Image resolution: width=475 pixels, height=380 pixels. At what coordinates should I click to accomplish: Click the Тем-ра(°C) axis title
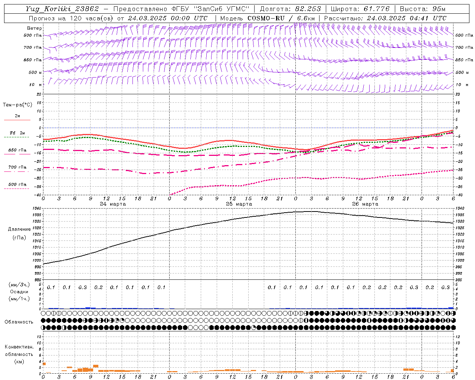tap(17, 105)
